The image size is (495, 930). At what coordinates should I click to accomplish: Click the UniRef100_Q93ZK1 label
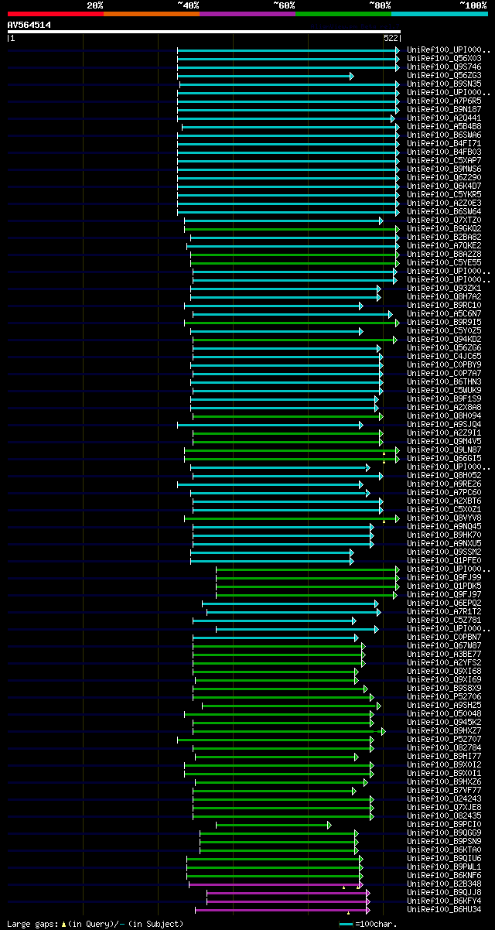tap(444, 288)
